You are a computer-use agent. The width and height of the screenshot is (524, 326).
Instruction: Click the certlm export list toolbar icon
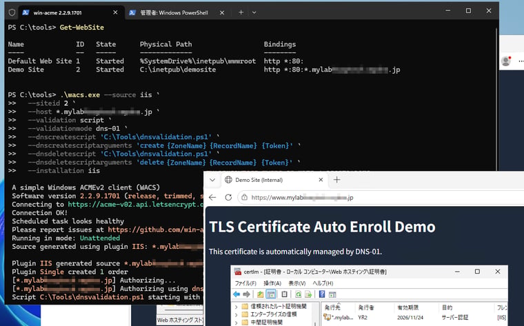coord(308,294)
